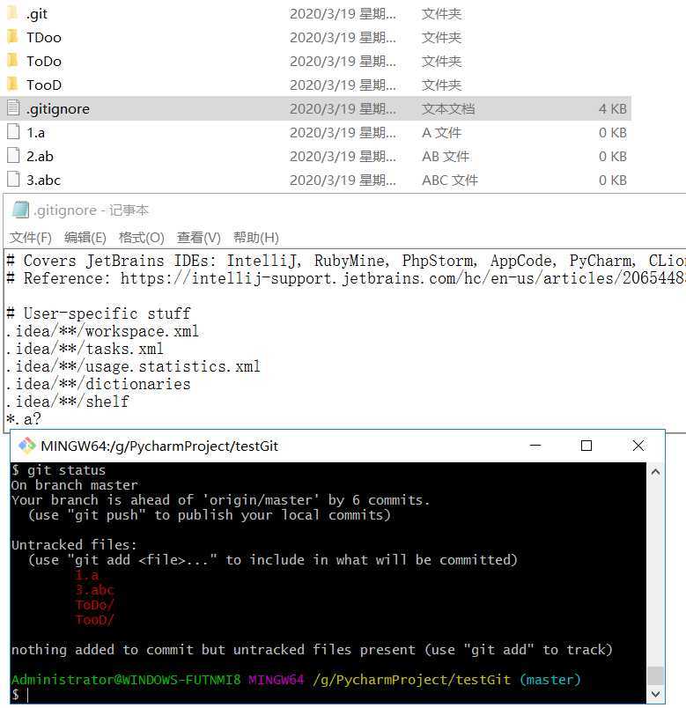Click the '# Covers JetBrains IDEs' comment line
This screenshot has height=708, width=686.
click(x=346, y=261)
